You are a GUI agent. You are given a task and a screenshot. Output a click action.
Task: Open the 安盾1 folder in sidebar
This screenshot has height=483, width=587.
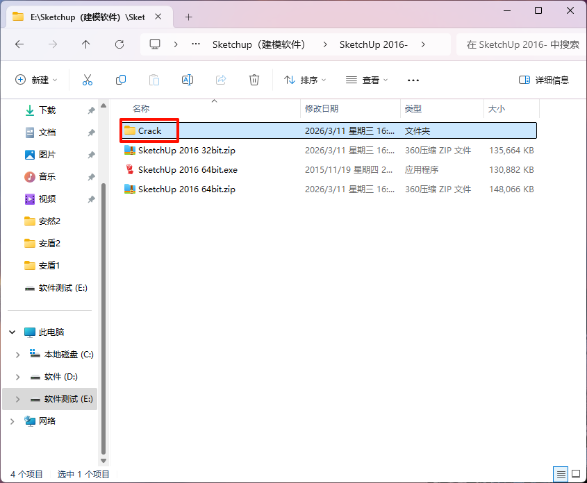pyautogui.click(x=49, y=266)
